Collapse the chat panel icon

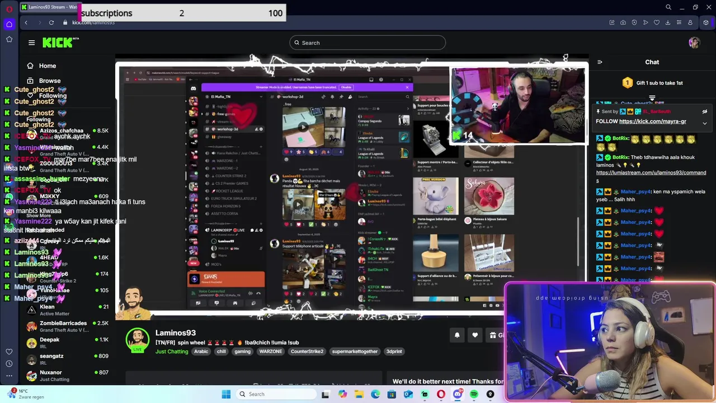[600, 62]
